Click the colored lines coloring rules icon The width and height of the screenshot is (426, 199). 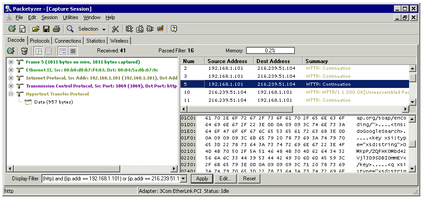click(160, 29)
